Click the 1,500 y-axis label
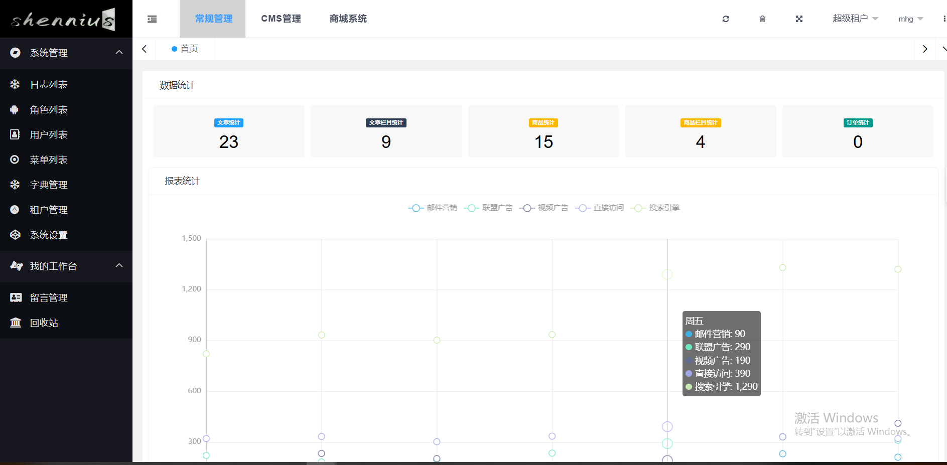This screenshot has height=465, width=947. point(191,238)
